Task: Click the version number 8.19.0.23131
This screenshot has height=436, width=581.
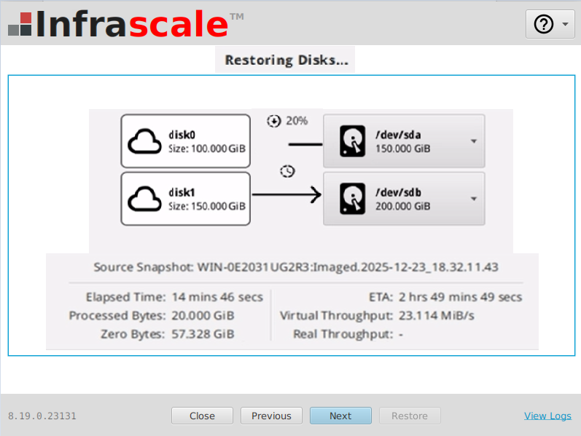Action: click(42, 416)
